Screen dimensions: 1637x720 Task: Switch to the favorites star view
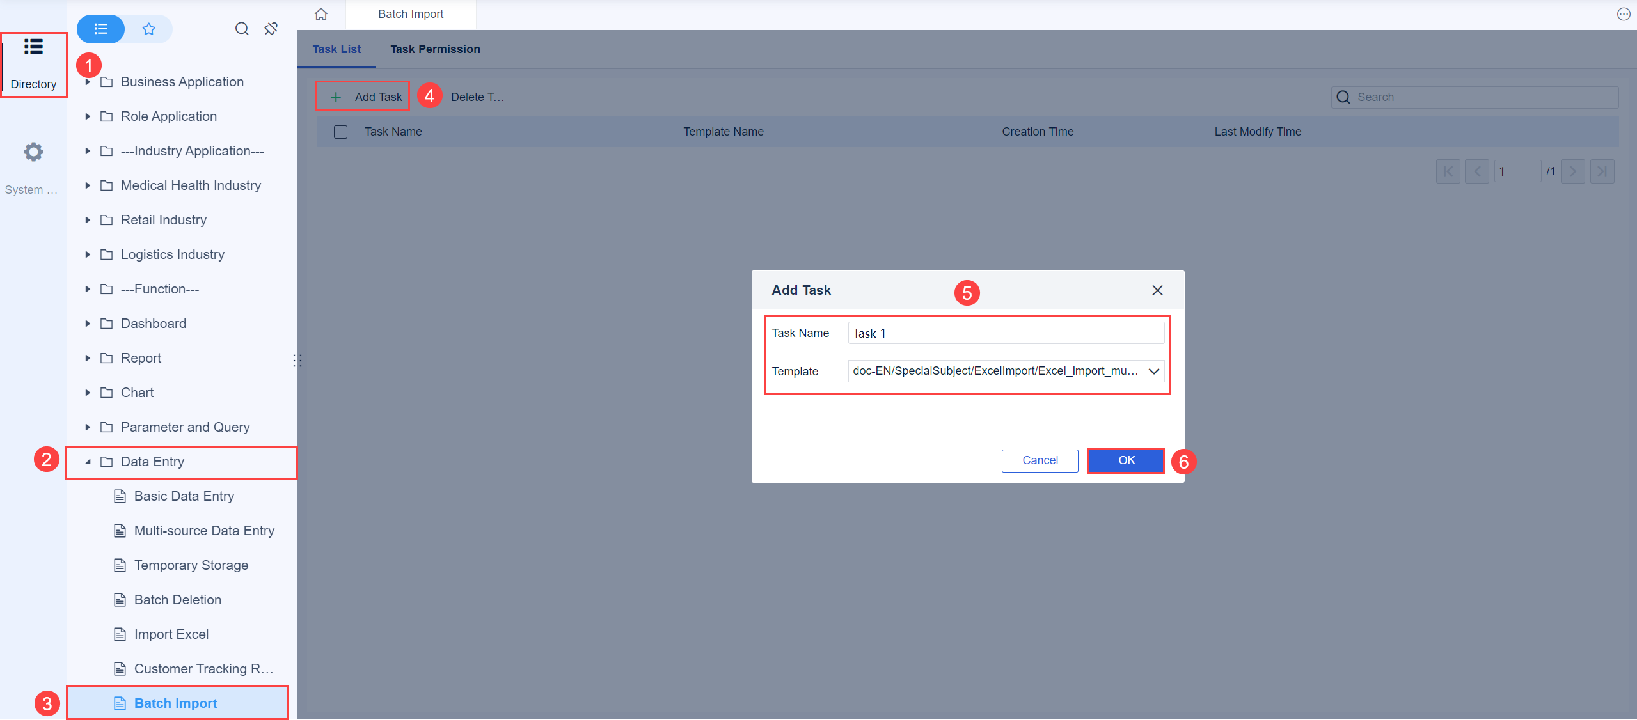[148, 29]
